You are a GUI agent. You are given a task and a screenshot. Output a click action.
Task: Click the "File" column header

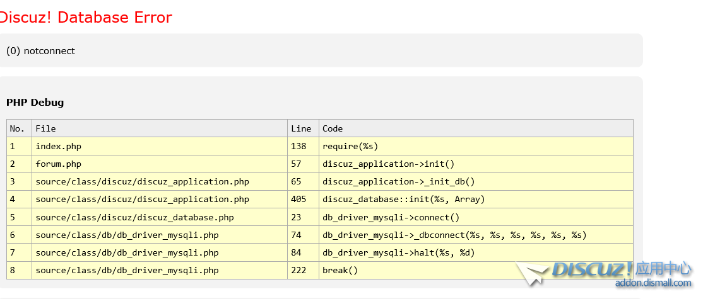click(160, 128)
